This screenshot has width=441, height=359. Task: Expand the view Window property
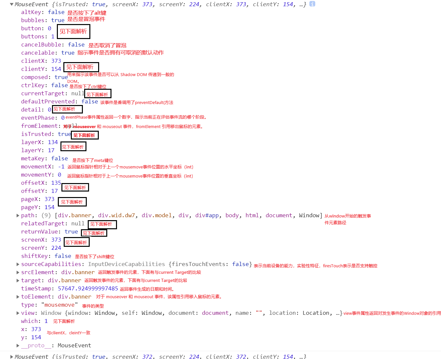coord(18,313)
